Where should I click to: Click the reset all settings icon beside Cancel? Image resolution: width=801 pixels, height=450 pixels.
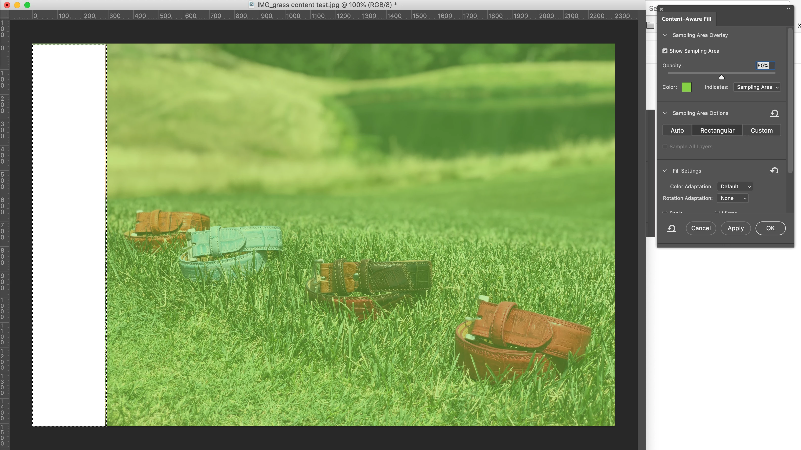coord(671,229)
